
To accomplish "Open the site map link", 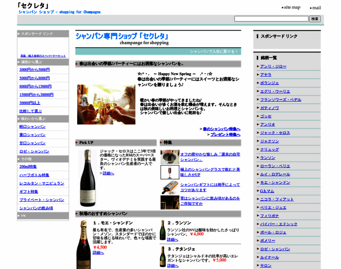I will click(x=292, y=7).
